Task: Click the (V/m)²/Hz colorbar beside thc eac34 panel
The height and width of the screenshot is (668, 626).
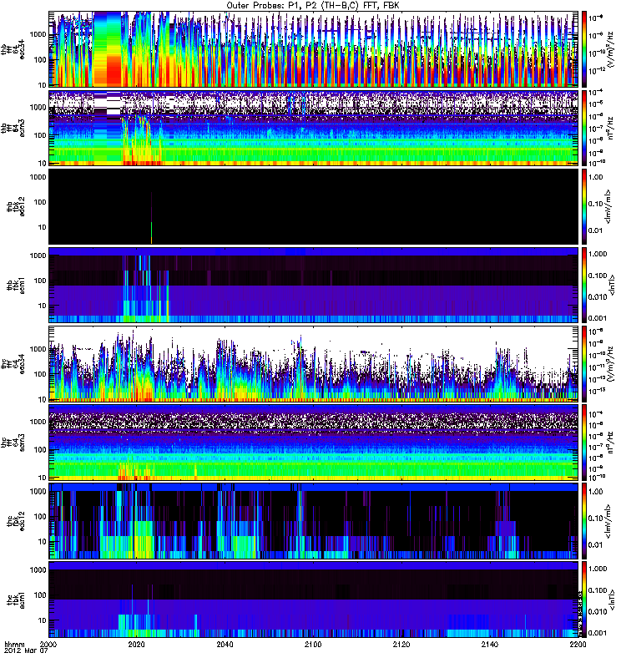Action: click(x=584, y=364)
